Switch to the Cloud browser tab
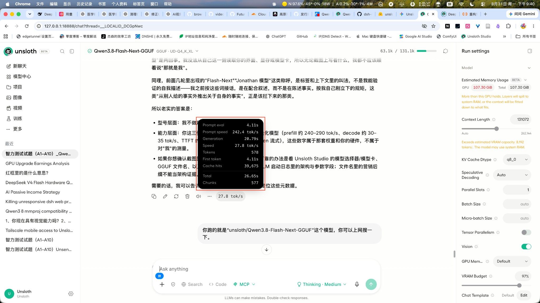Image resolution: width=540 pixels, height=303 pixels. click(259, 14)
